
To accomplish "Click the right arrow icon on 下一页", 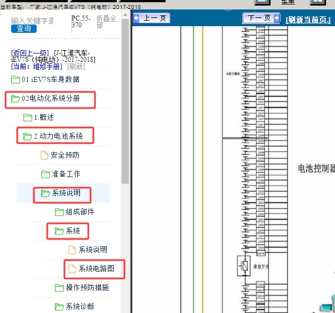I will click(x=277, y=18).
